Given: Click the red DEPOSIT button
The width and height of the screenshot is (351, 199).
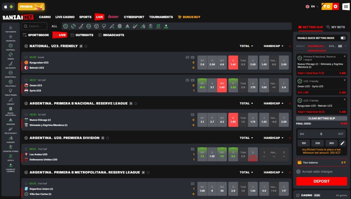Looking at the screenshot, I should [x=321, y=181].
